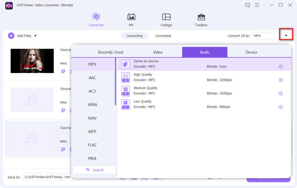Click the third file's music note thumbnail

(32, 139)
